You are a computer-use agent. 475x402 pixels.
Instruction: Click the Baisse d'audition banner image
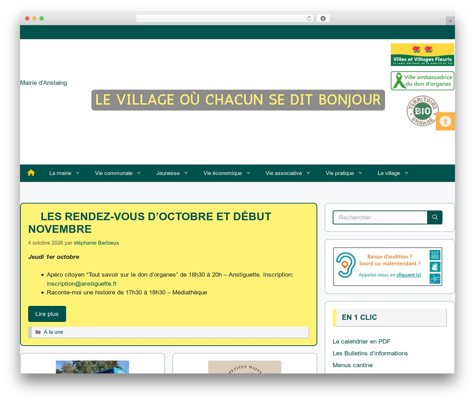tap(388, 267)
